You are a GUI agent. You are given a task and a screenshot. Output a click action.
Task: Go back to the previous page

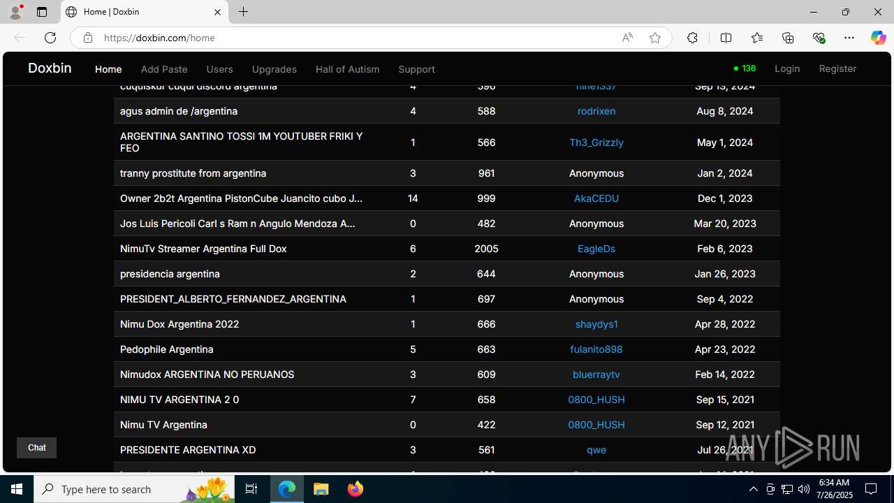20,38
